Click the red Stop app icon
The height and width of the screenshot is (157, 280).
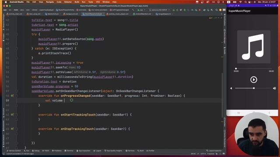coord(199,10)
